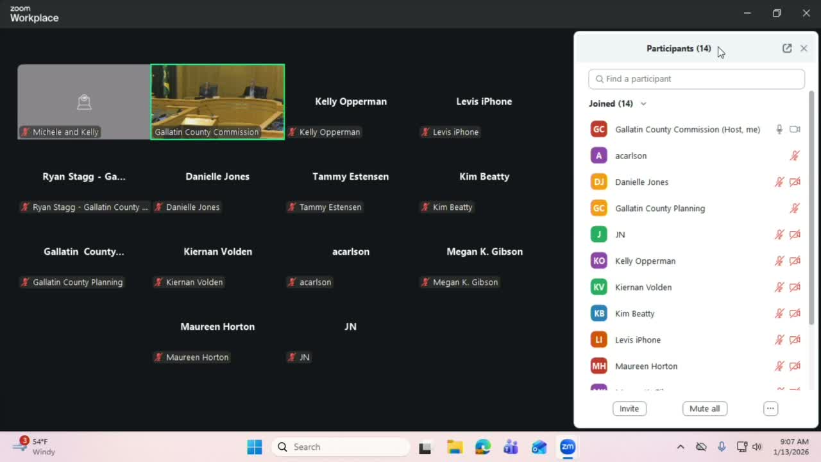The width and height of the screenshot is (821, 462).
Task: Toggle the Gallatin County Commission host microphone
Action: click(x=779, y=130)
